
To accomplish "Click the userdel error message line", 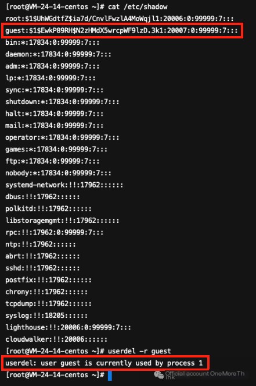I will [104, 363].
